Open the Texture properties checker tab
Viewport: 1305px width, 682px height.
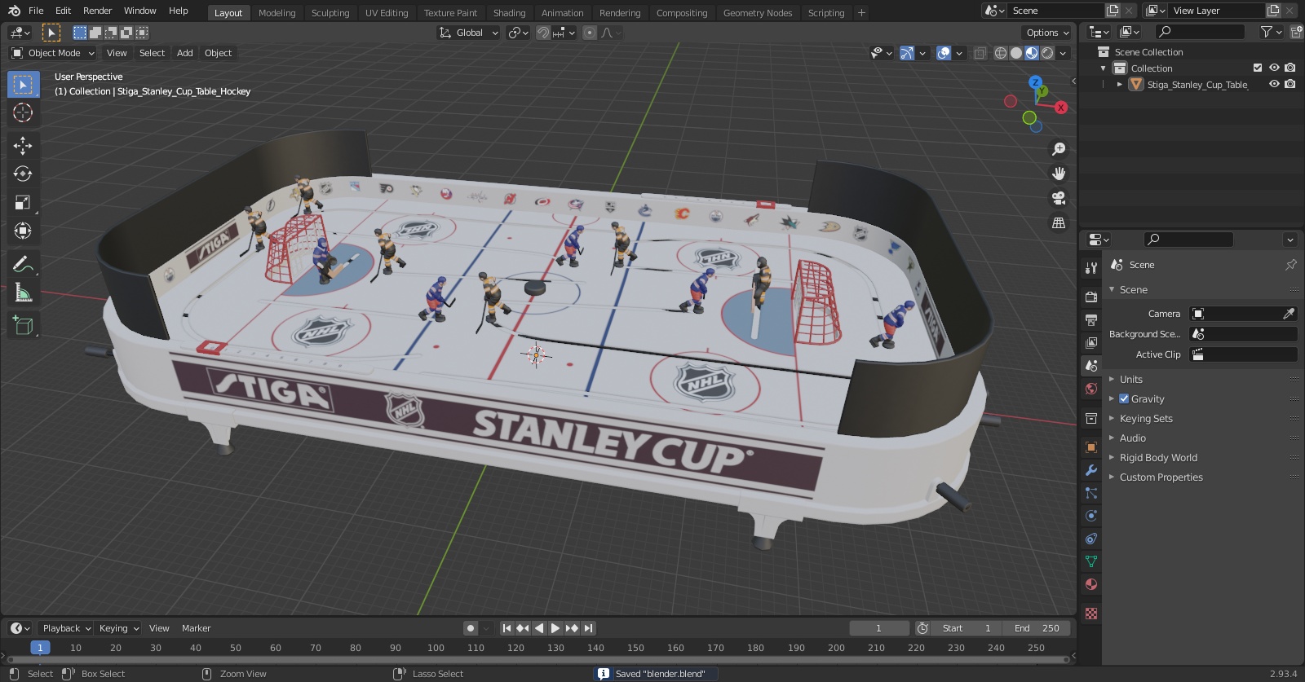click(x=1091, y=614)
